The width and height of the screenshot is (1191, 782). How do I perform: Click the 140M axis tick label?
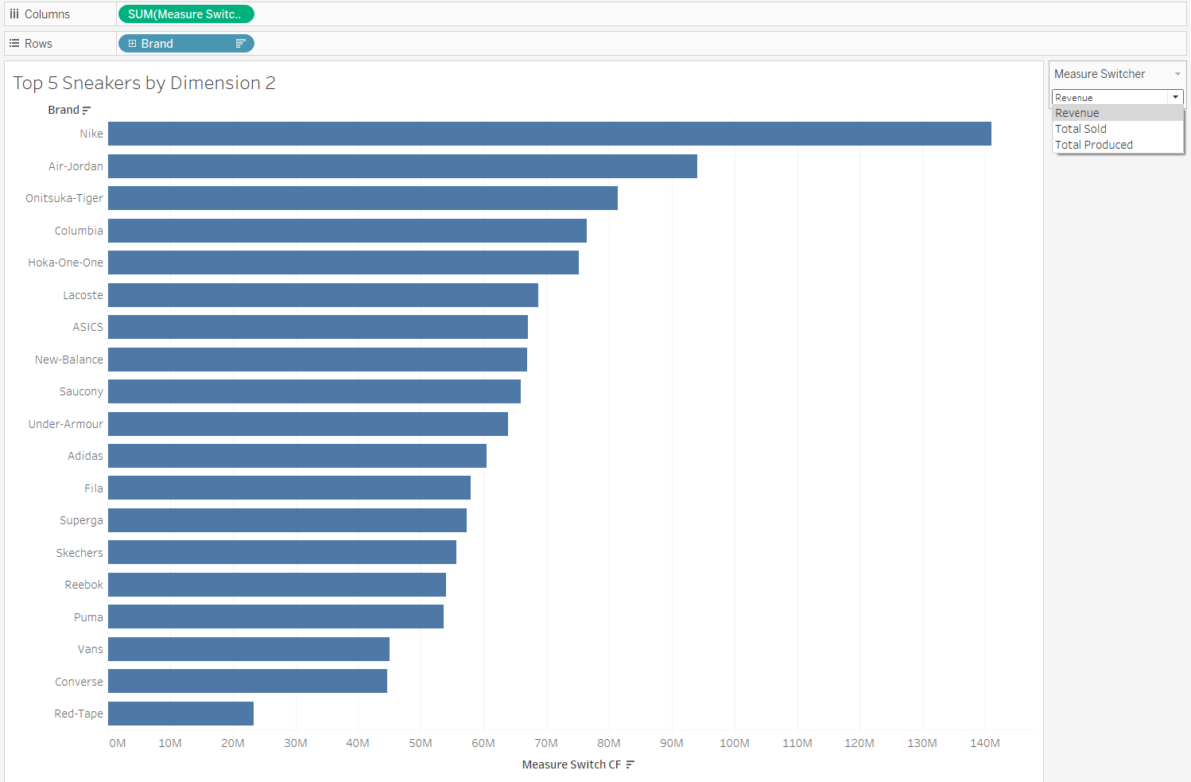(985, 743)
